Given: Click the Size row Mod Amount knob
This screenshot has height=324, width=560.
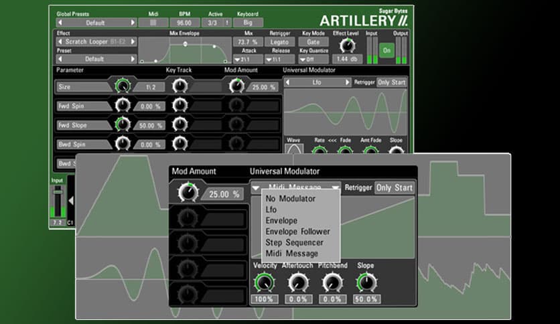Looking at the screenshot, I should (236, 86).
